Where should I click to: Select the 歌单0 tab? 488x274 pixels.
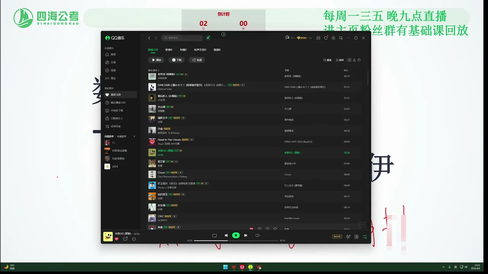coord(169,50)
